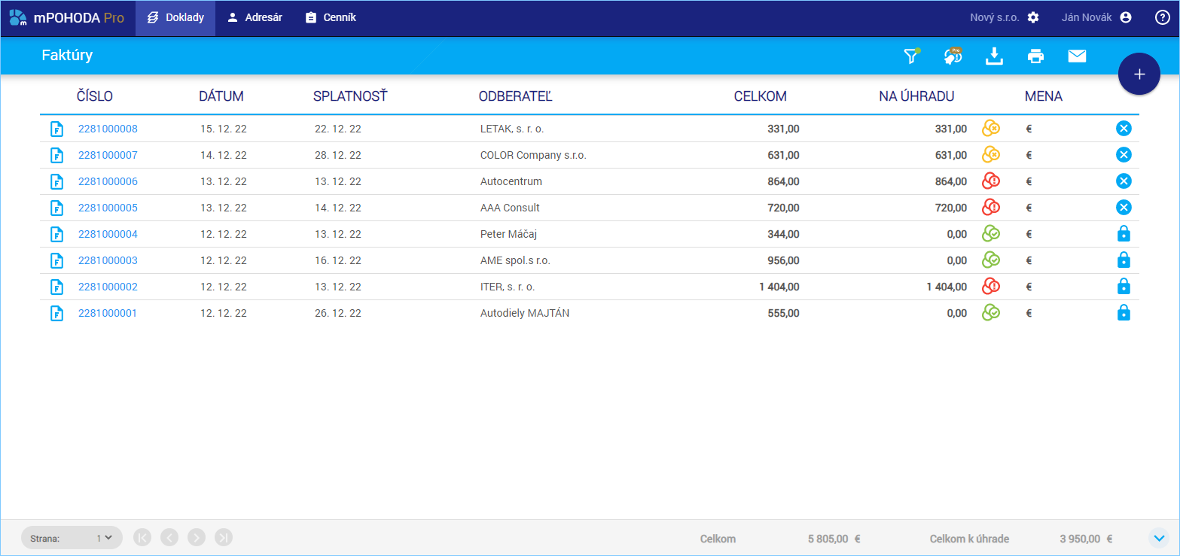1180x556 pixels.
Task: Switch to the Adresár tab
Action: coord(255,17)
